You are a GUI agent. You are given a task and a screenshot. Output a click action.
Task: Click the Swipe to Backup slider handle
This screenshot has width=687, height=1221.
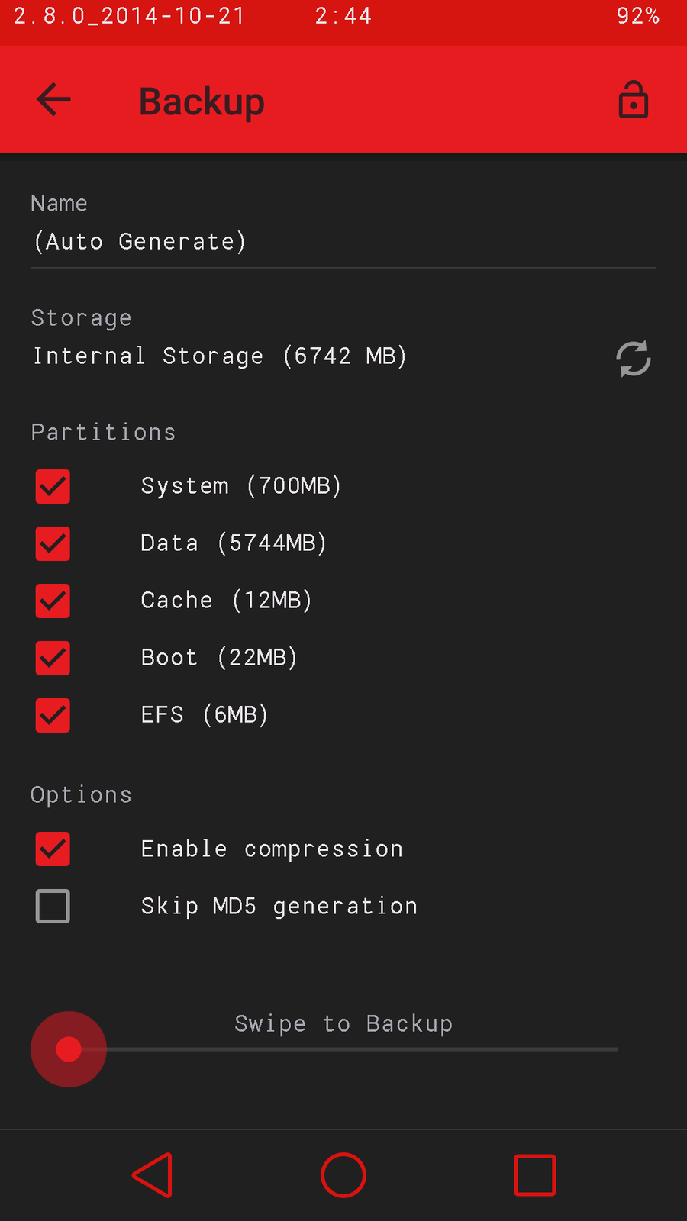69,1049
